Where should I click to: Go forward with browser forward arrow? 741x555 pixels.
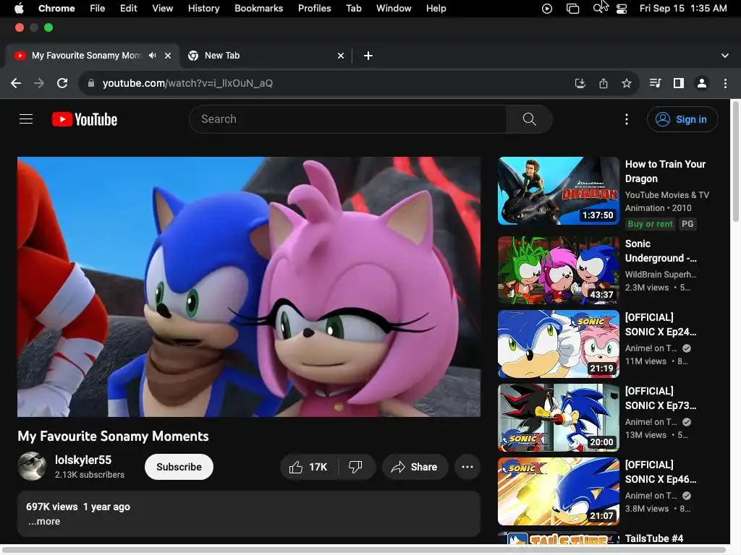(x=39, y=83)
